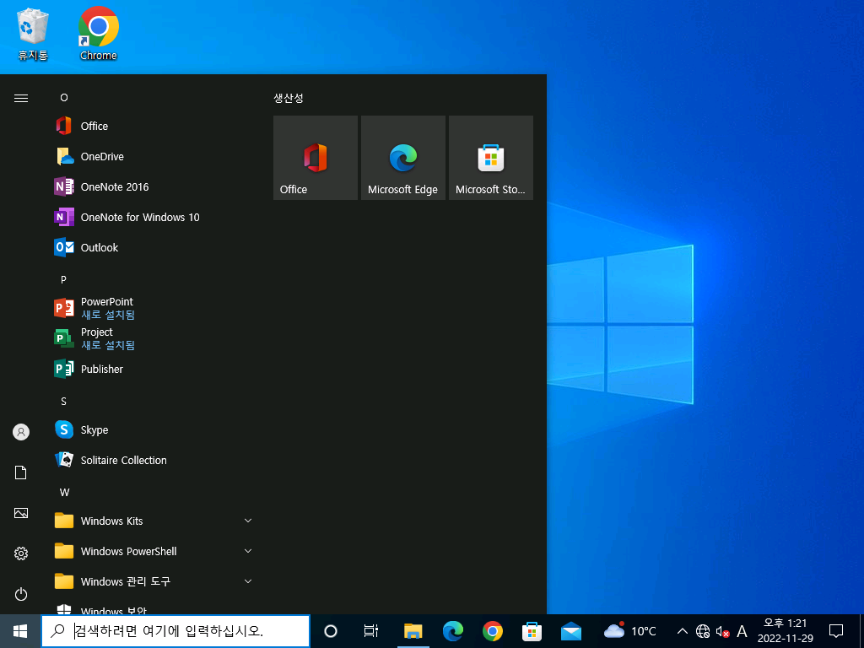
Task: Click the muted volume icon
Action: [722, 631]
